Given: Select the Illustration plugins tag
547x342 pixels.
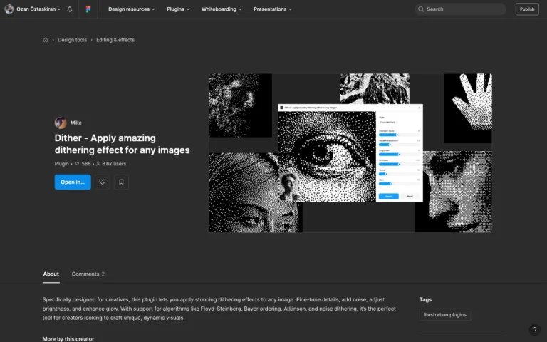Looking at the screenshot, I should [444, 314].
